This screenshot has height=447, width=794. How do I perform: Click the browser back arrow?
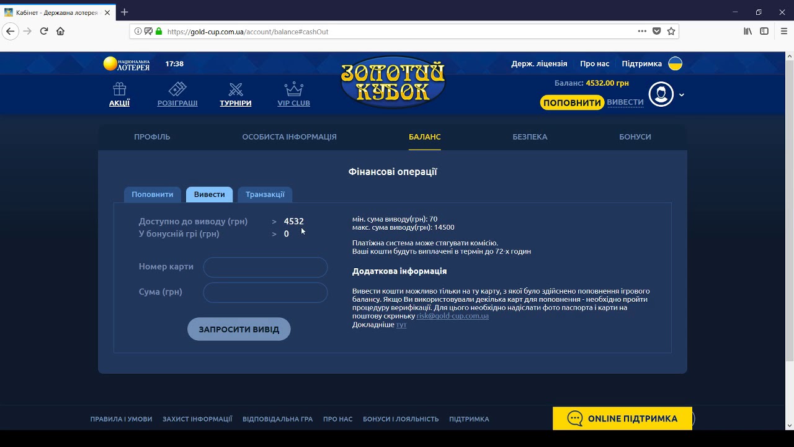click(10, 31)
